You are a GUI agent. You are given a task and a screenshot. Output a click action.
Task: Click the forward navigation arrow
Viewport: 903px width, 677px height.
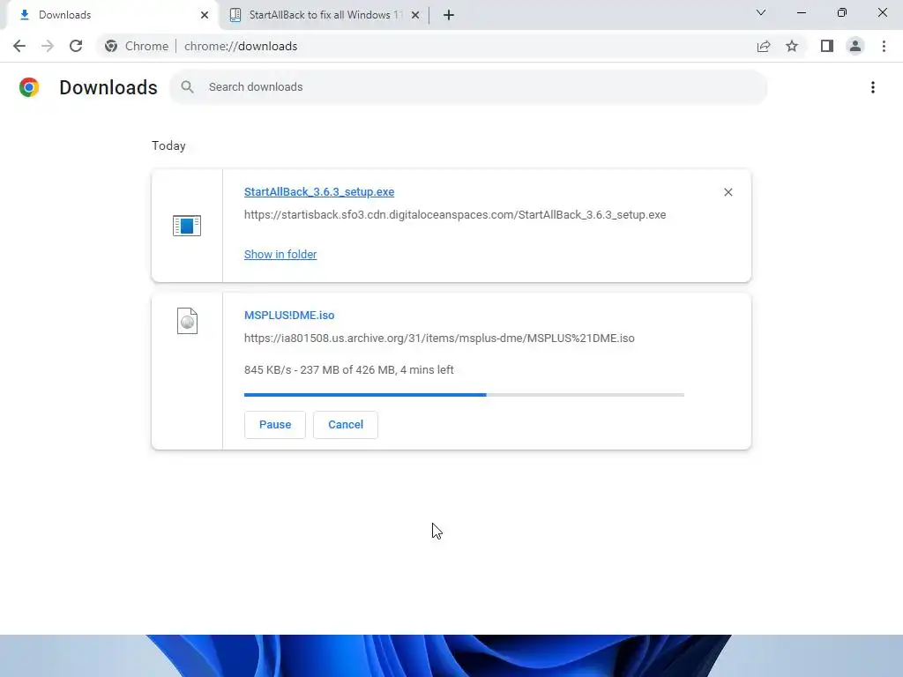(x=48, y=46)
